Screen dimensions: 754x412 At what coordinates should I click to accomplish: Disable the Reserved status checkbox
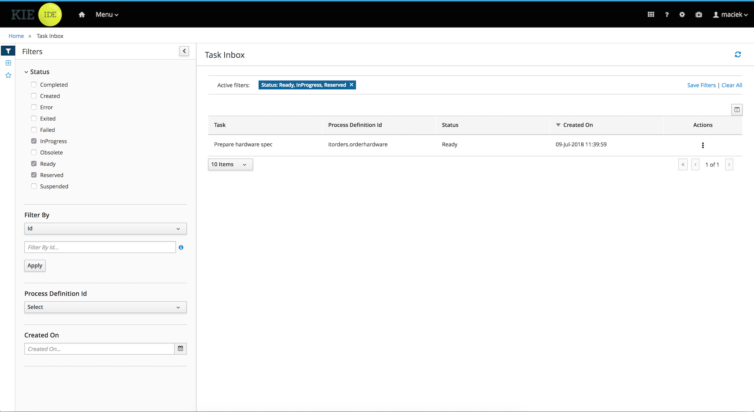coord(34,175)
